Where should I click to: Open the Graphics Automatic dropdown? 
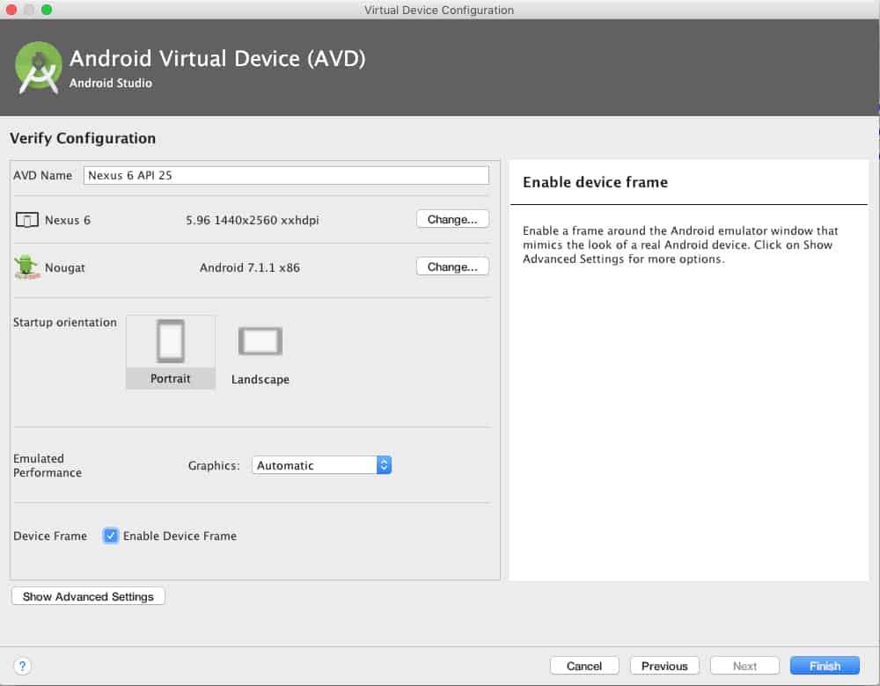tap(321, 465)
